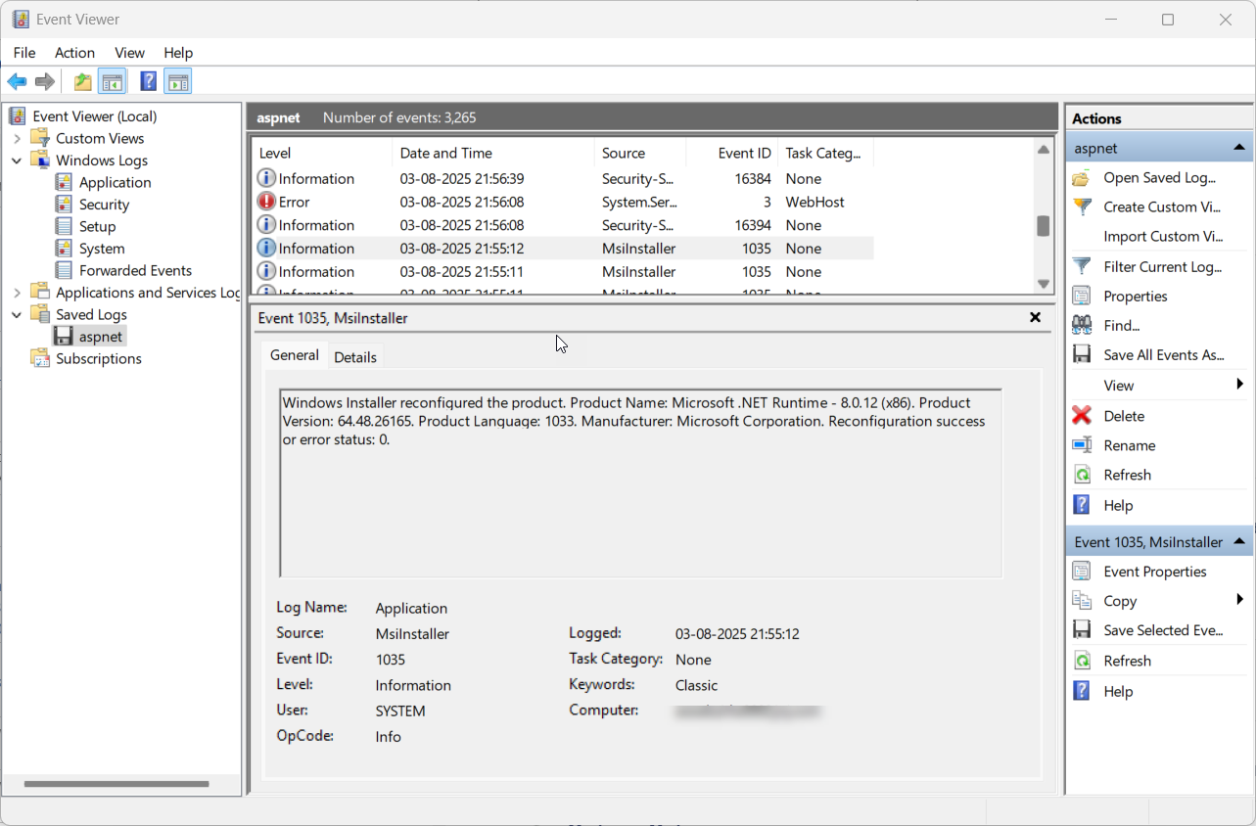Toggle the Show/Hide Console Tree toolbar icon
The width and height of the screenshot is (1256, 826).
point(112,82)
